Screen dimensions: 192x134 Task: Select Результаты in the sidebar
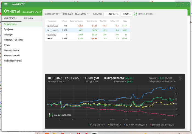coord(22,24)
